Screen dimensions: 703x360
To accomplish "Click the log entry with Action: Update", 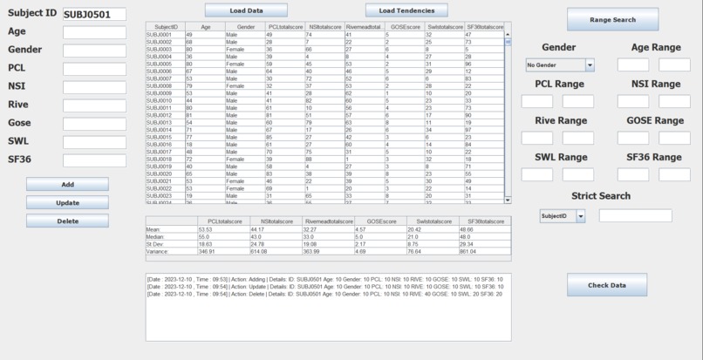I will click(x=325, y=287).
